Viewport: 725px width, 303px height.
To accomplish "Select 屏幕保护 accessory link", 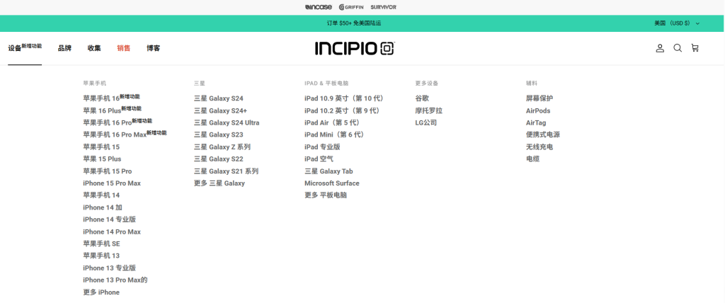I will (540, 98).
